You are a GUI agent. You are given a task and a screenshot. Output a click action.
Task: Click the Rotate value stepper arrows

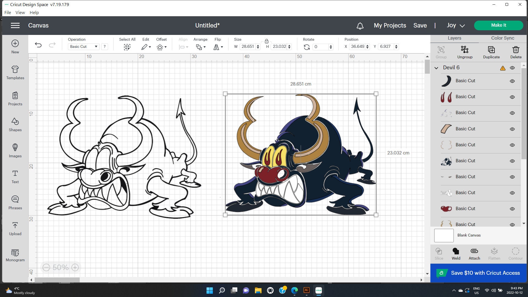tap(331, 47)
